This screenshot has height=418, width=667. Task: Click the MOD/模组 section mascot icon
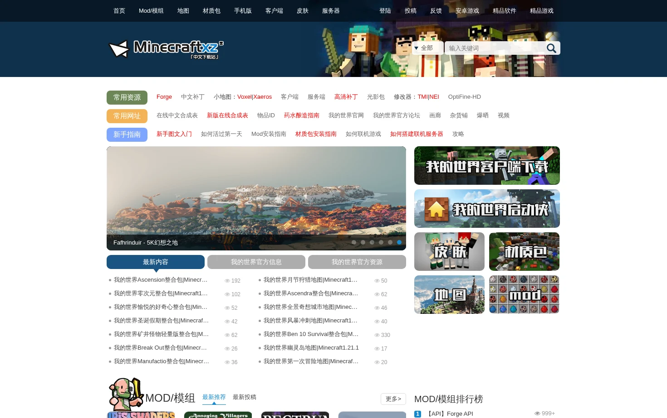tap(126, 394)
